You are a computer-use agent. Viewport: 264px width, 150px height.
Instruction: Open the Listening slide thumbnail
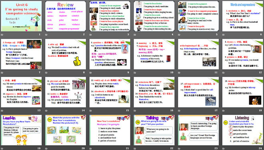243,130
